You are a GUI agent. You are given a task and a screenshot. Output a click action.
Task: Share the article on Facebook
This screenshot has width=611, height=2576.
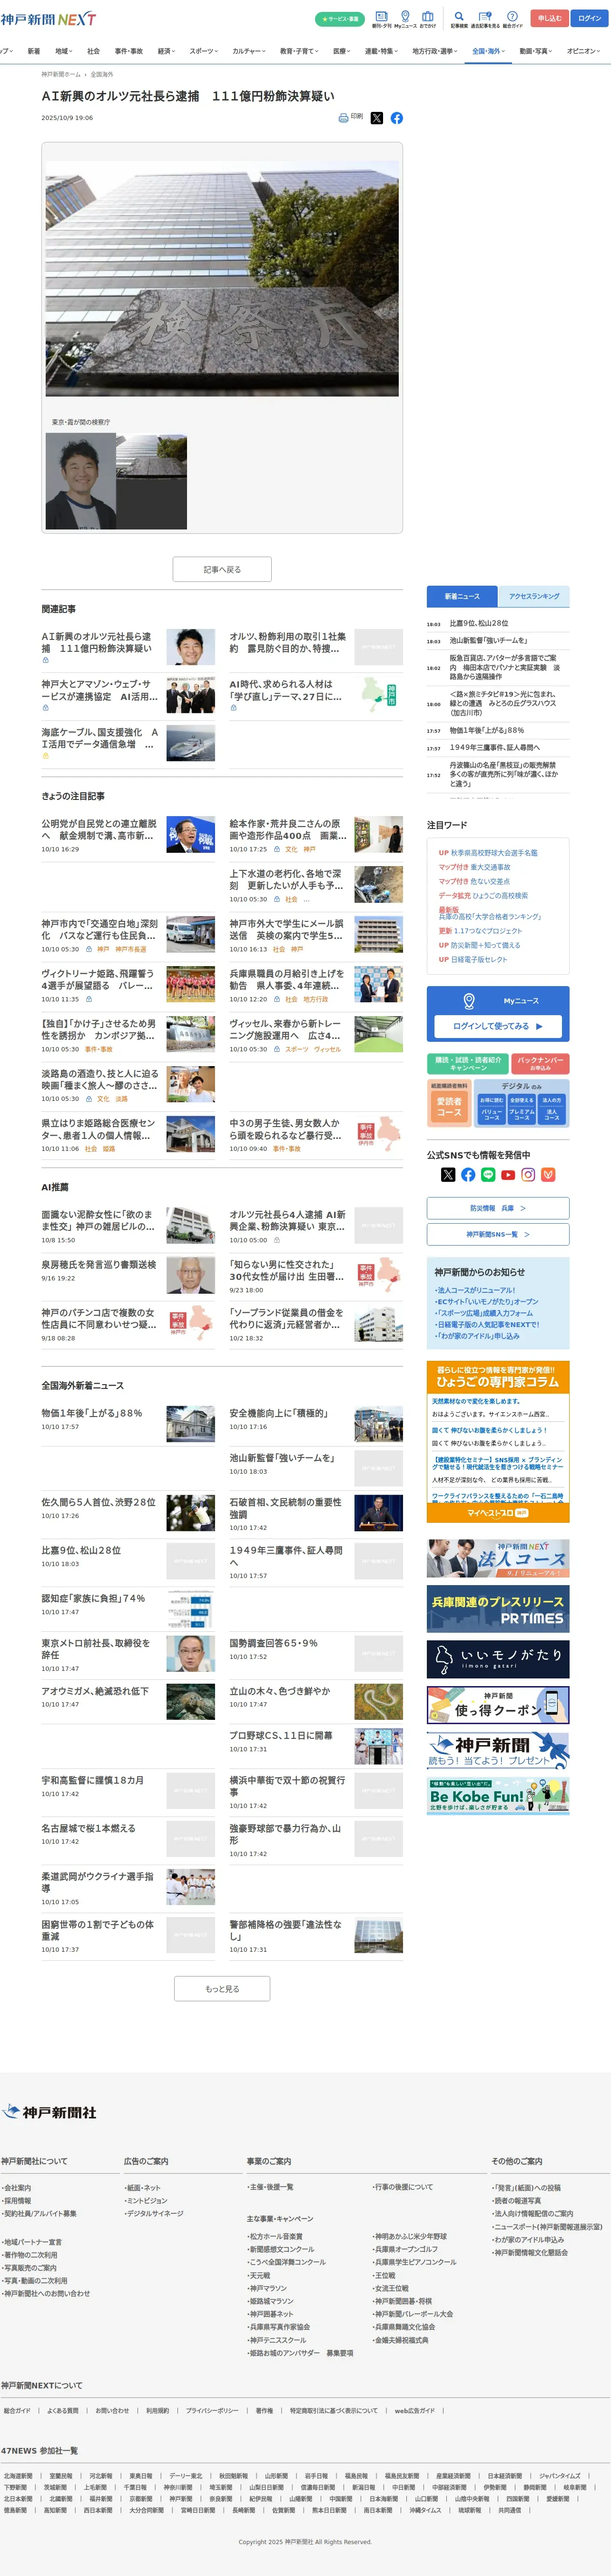tap(397, 118)
